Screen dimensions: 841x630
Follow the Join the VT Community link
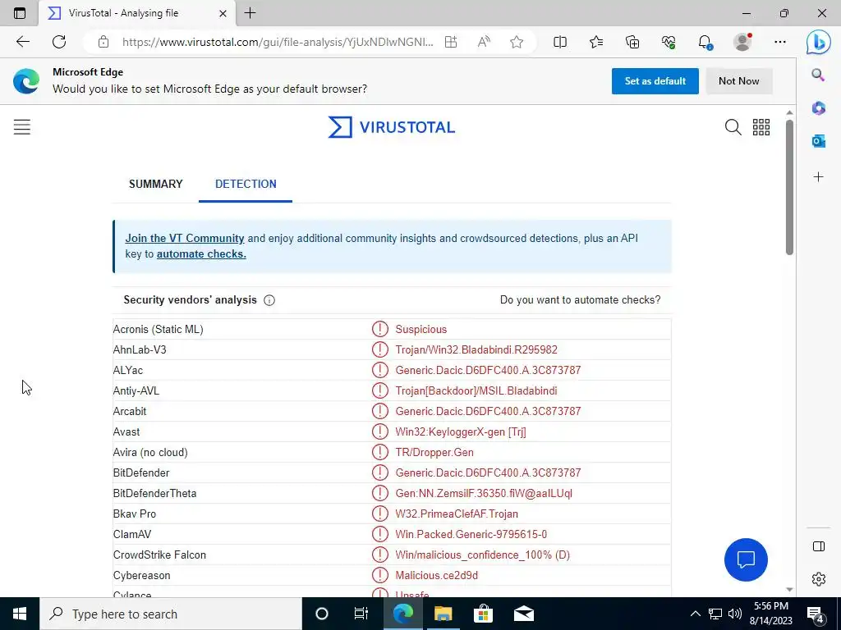pyautogui.click(x=185, y=239)
